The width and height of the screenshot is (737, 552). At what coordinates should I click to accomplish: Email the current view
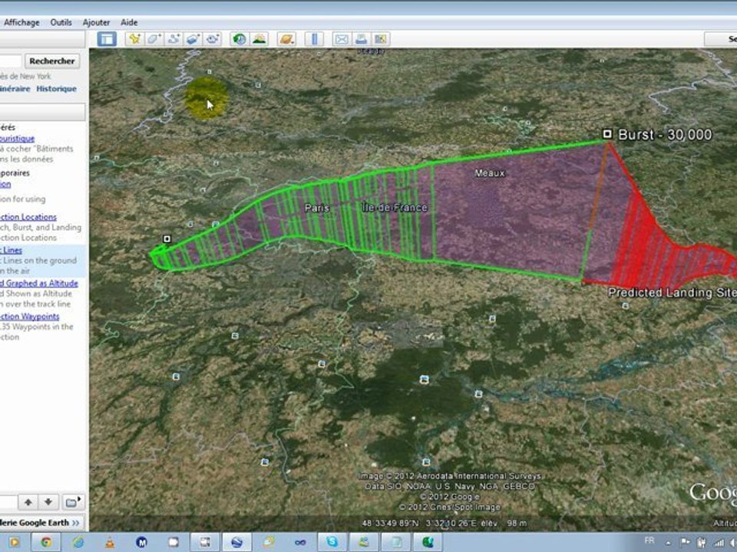pos(342,39)
